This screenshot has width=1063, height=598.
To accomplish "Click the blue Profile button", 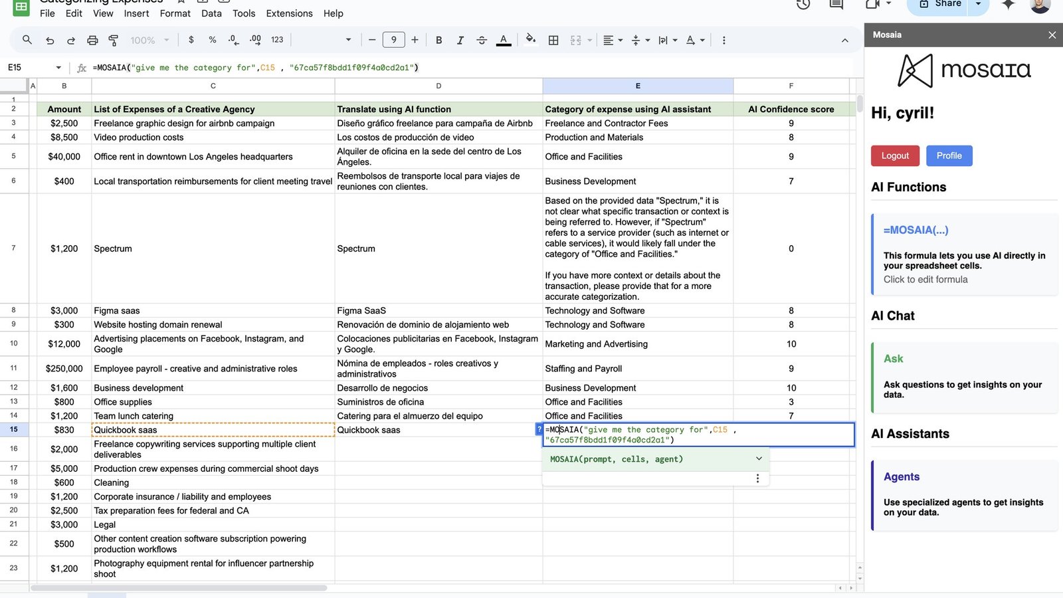I will 949,155.
